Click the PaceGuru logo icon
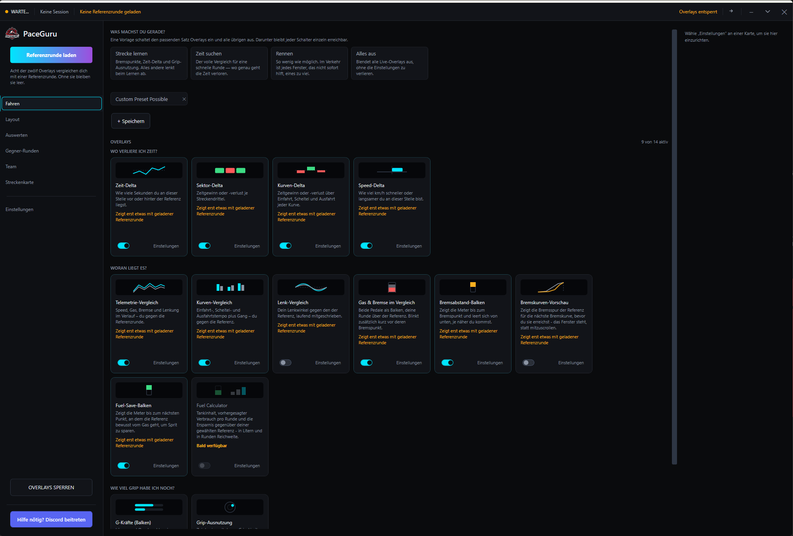793x536 pixels. pyautogui.click(x=12, y=34)
